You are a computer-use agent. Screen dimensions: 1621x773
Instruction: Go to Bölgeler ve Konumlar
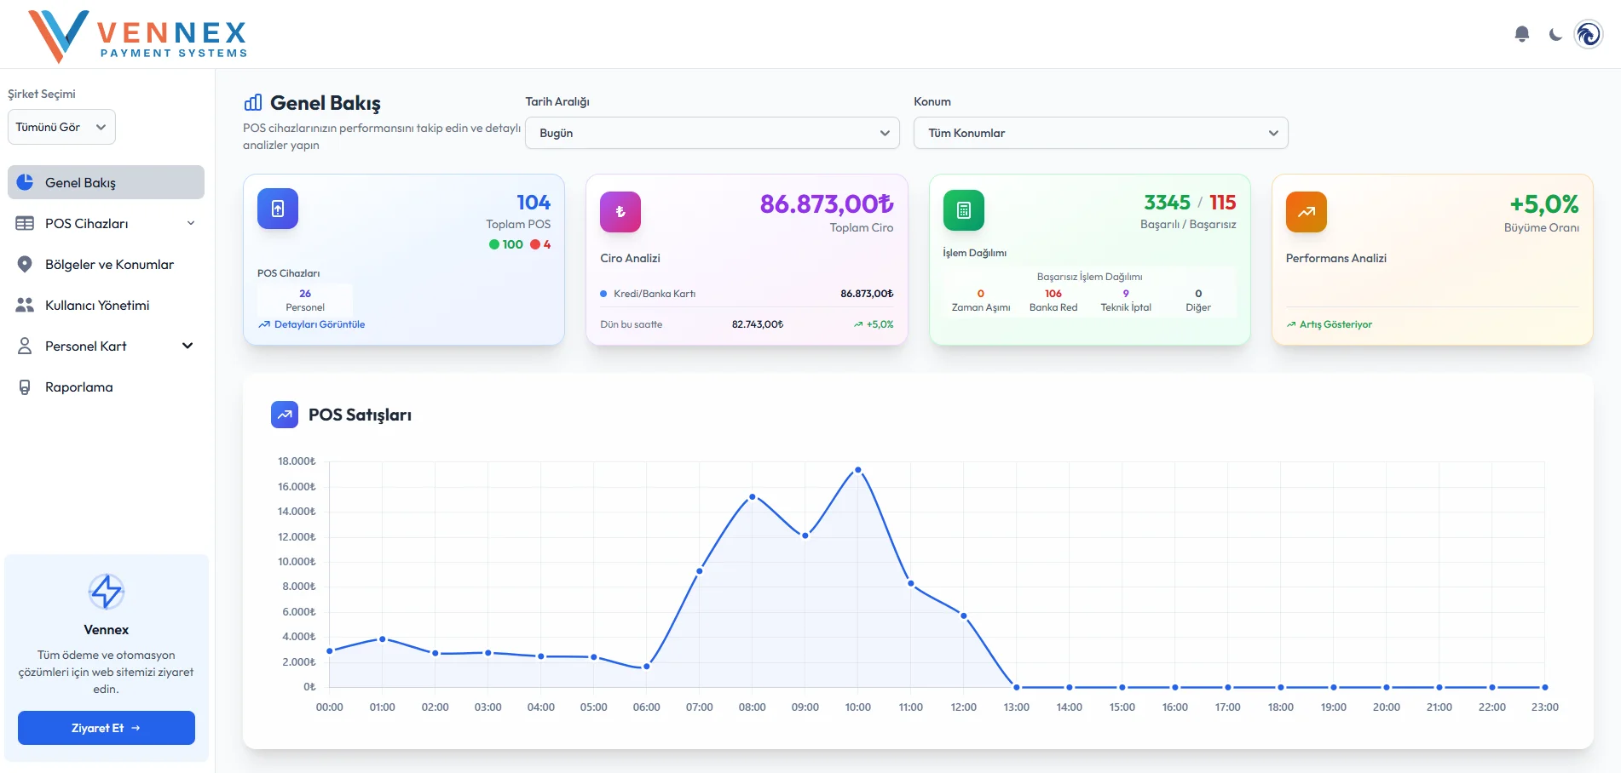(x=109, y=264)
